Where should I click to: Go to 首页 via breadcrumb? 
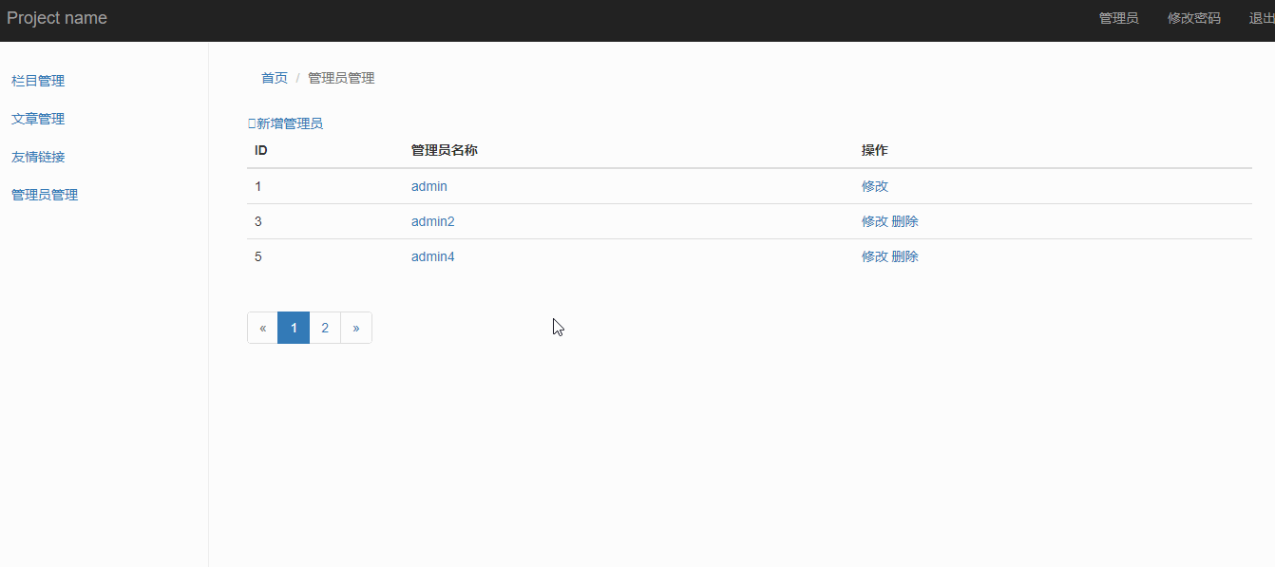(x=275, y=78)
